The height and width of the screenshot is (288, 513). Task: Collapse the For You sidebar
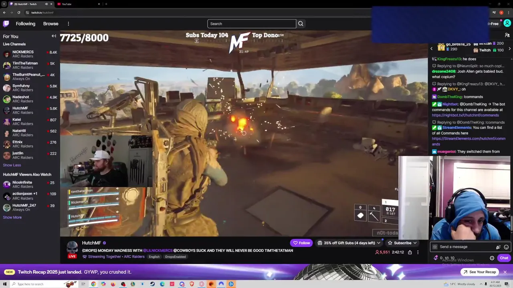[54, 36]
